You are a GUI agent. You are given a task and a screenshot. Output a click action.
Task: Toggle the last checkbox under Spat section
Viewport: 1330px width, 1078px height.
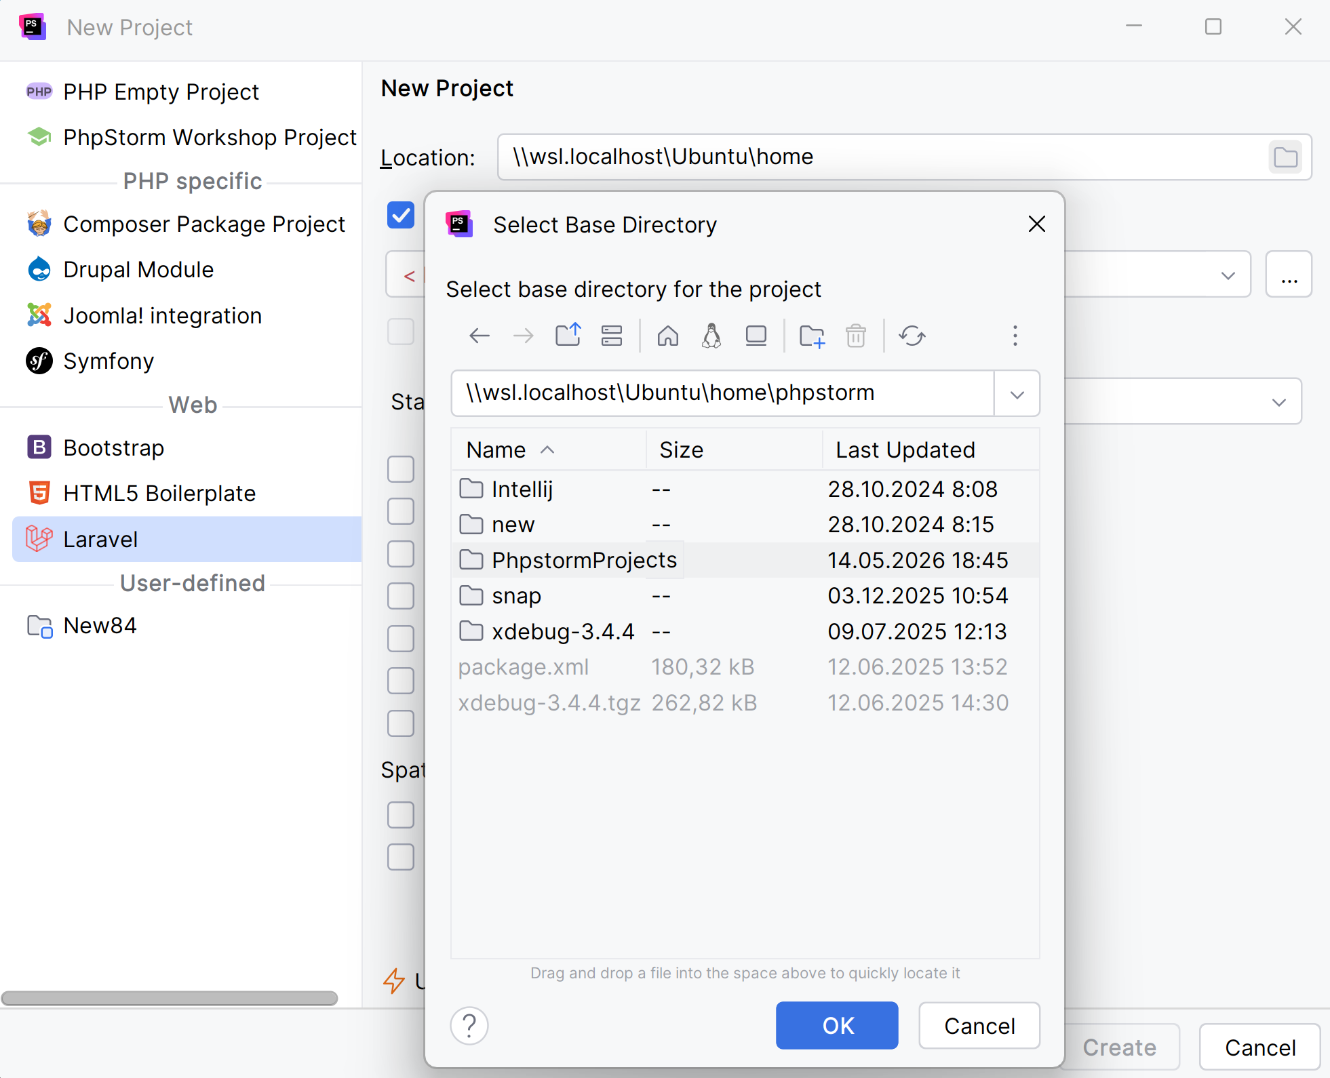[x=401, y=857]
